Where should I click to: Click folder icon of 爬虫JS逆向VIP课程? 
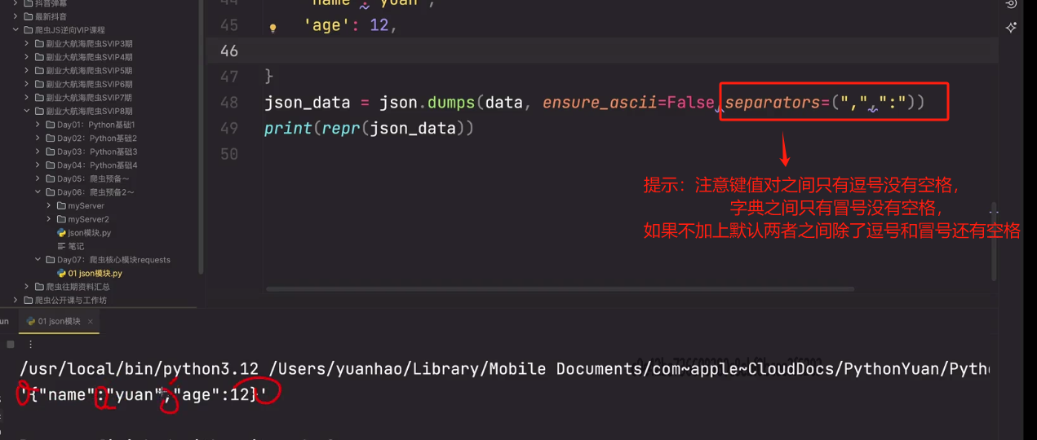pyautogui.click(x=28, y=30)
